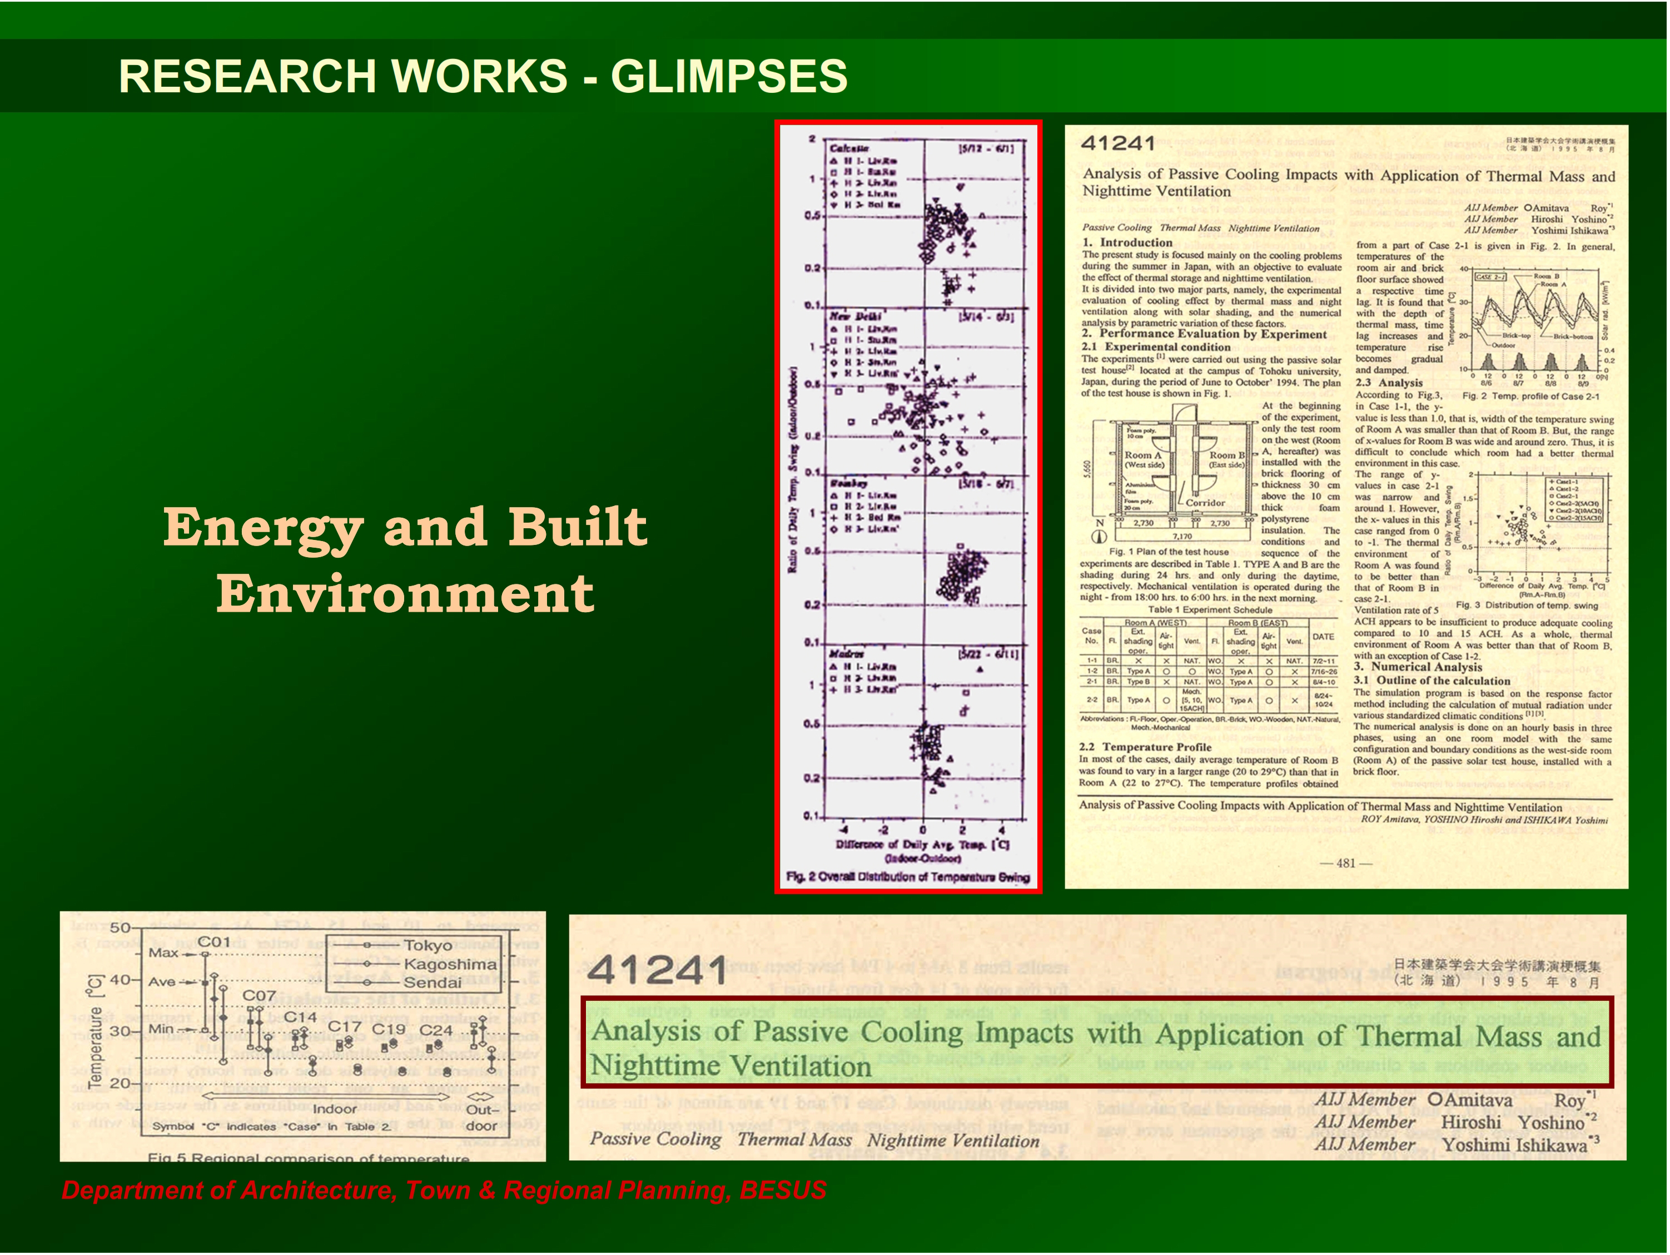Screen dimensions: 1670x1255
Task: Click '1. Introduction' heading in paper page
Action: coord(1127,242)
